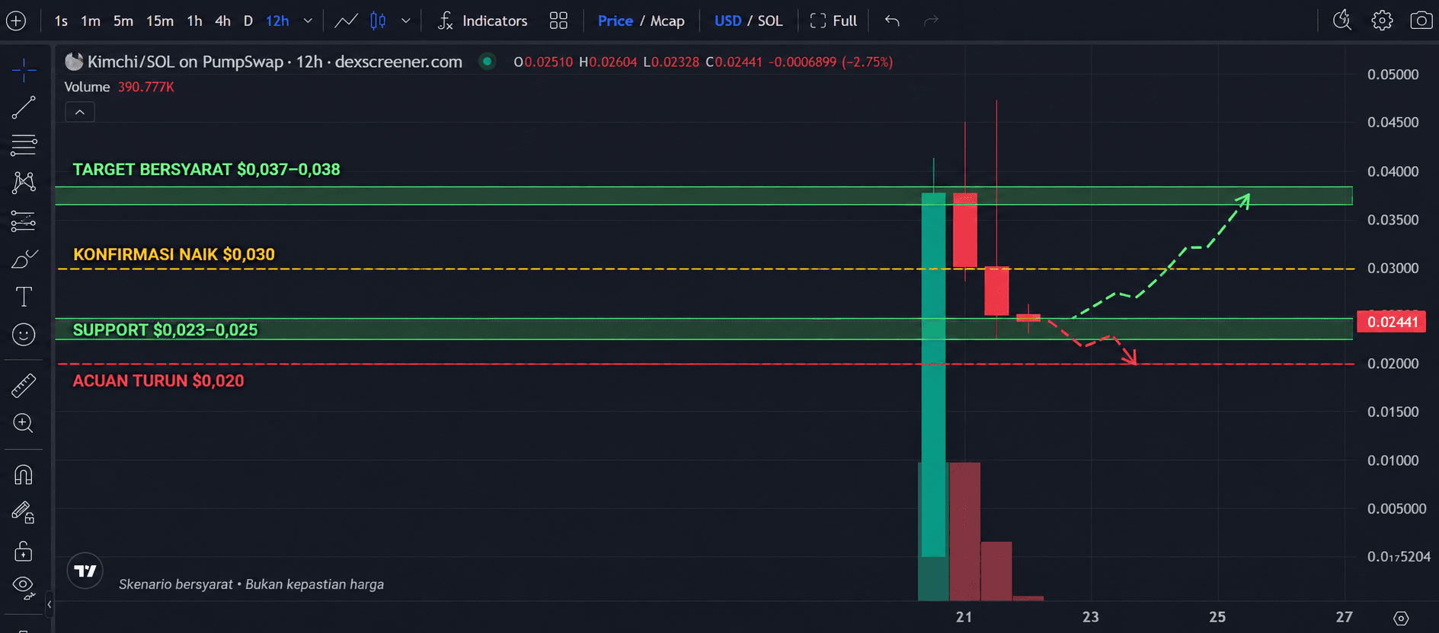The height and width of the screenshot is (633, 1439).
Task: Switch display to Mcap
Action: (x=667, y=21)
